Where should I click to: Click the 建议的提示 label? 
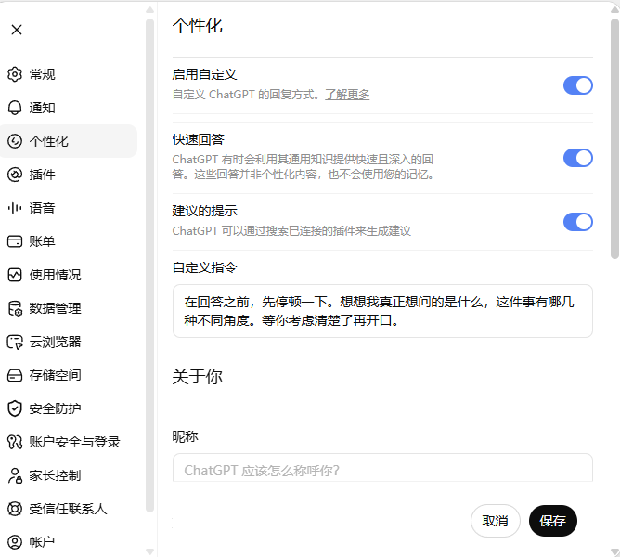coord(204,211)
